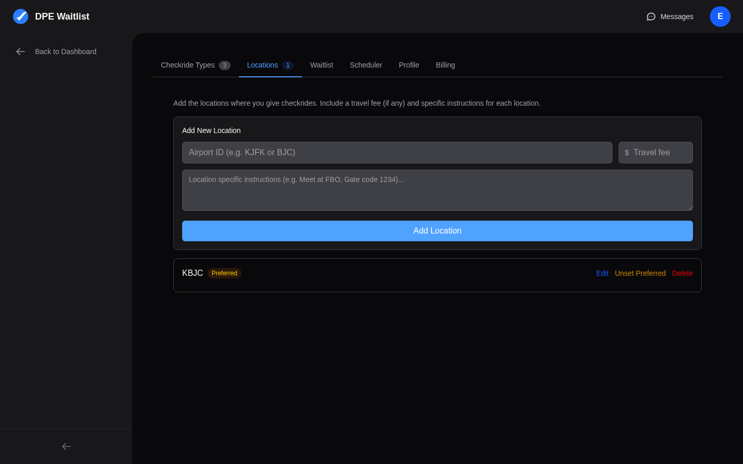
Task: Click Edit for the KBJC location
Action: 602,273
